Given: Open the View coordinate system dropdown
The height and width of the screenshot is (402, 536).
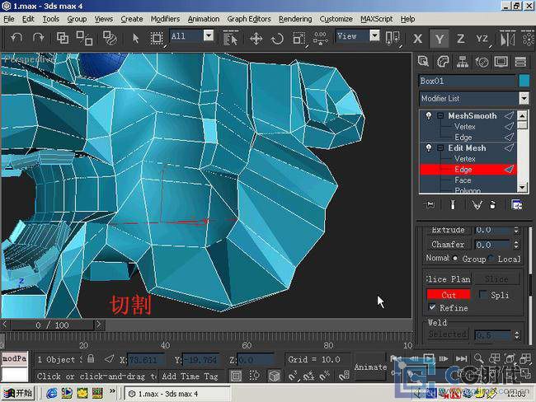Looking at the screenshot, I should click(374, 35).
